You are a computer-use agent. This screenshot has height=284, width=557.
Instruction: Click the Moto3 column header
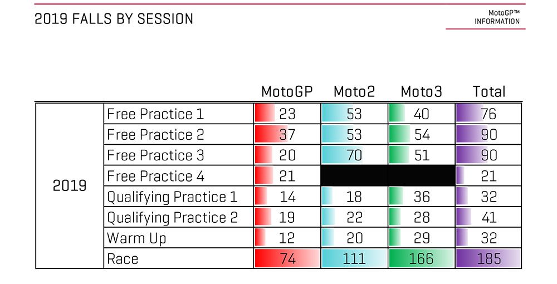(x=421, y=92)
